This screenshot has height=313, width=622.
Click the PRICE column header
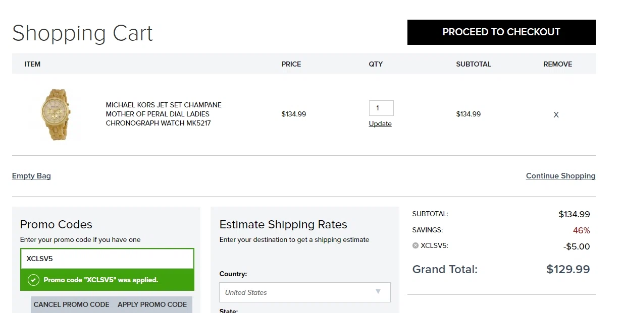click(291, 64)
